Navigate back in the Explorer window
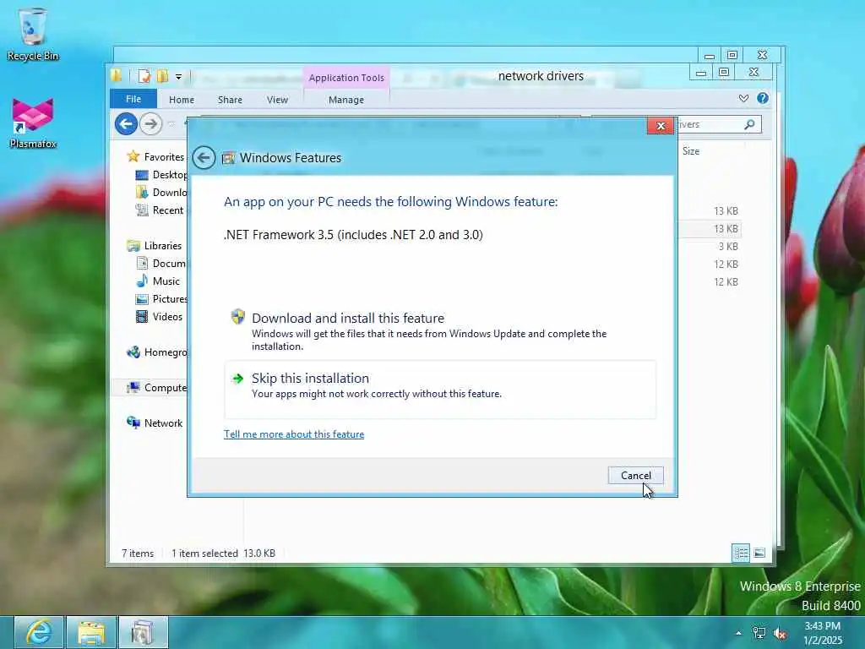 tap(127, 123)
